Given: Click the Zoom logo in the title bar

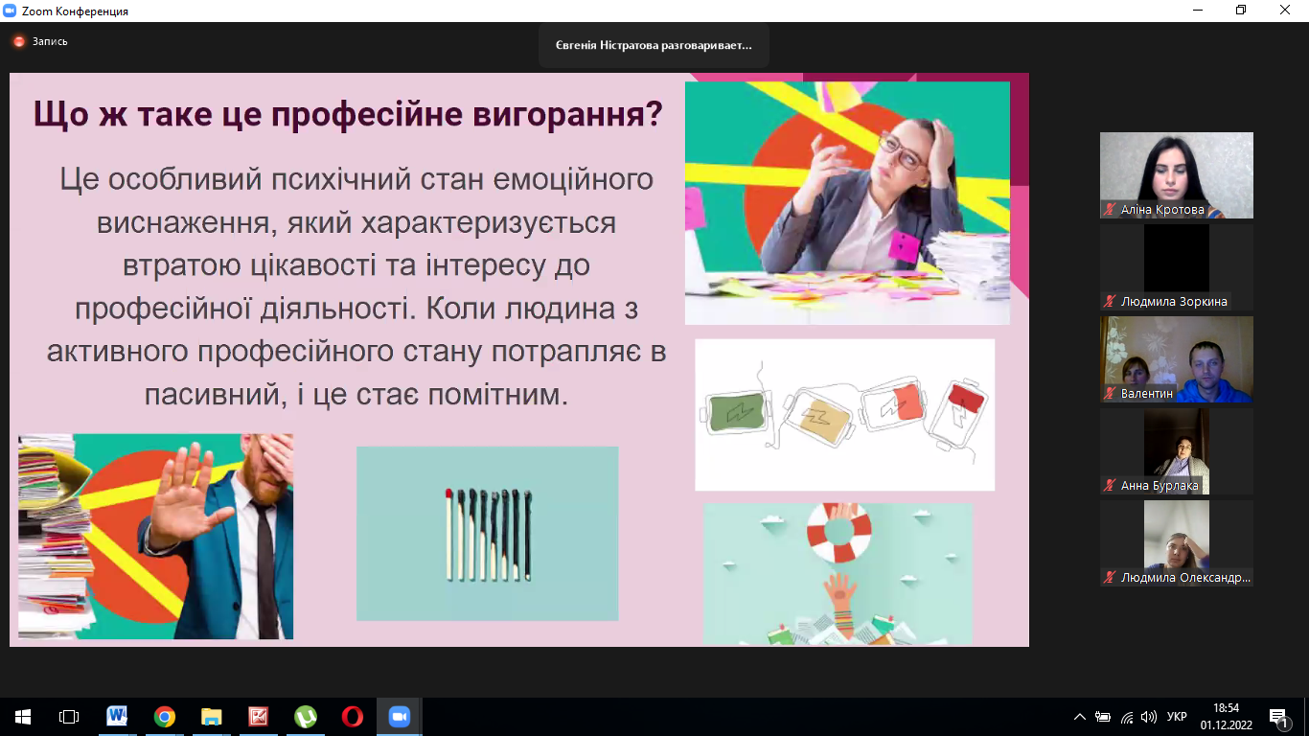Looking at the screenshot, I should coord(11,11).
